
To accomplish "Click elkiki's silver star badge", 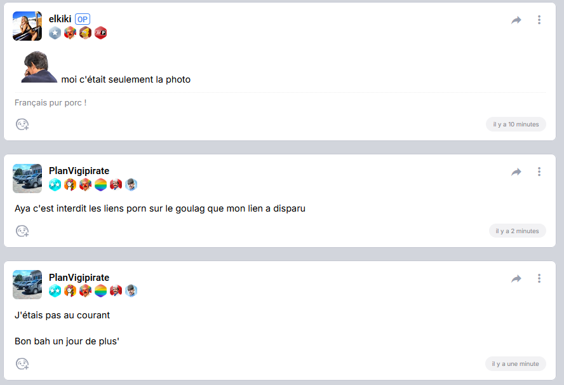I will tap(55, 33).
